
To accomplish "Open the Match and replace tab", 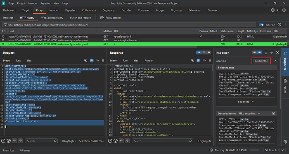I will pos(81,18).
